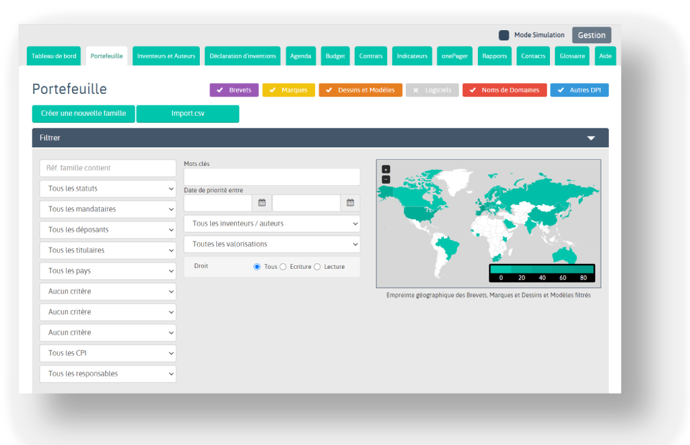Click the map zoom out minus icon
Image resolution: width=690 pixels, height=445 pixels.
pyautogui.click(x=386, y=179)
